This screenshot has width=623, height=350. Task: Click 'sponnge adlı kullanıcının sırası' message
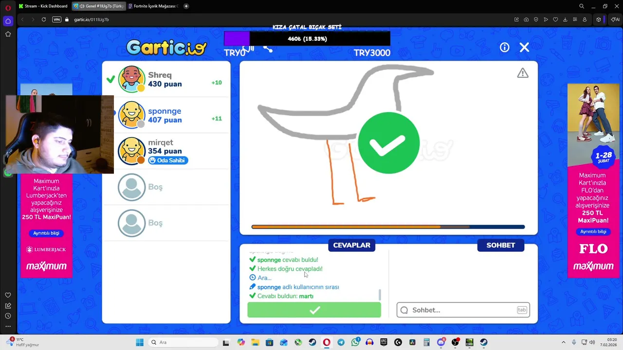tap(298, 287)
